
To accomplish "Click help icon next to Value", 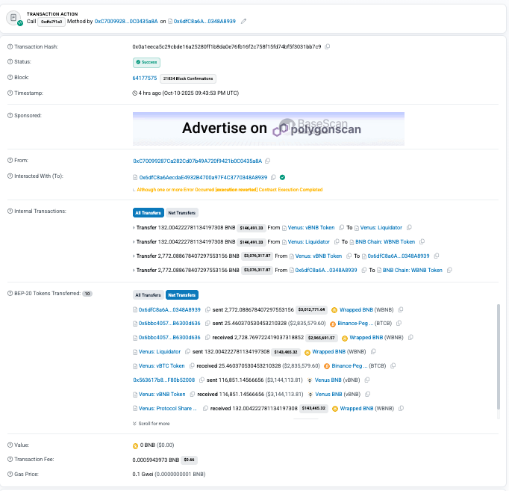I will (10, 445).
